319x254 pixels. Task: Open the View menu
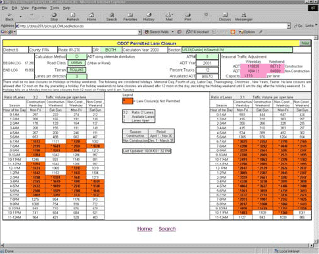pyautogui.click(x=25, y=8)
